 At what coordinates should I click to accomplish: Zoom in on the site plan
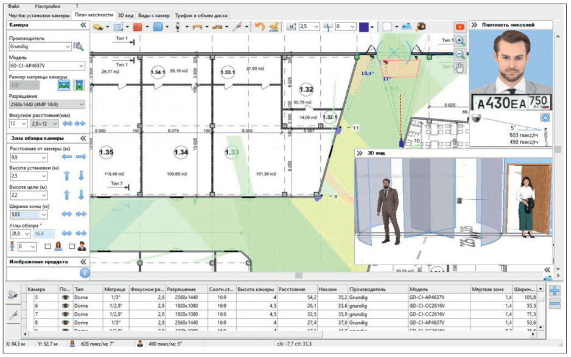click(x=460, y=41)
